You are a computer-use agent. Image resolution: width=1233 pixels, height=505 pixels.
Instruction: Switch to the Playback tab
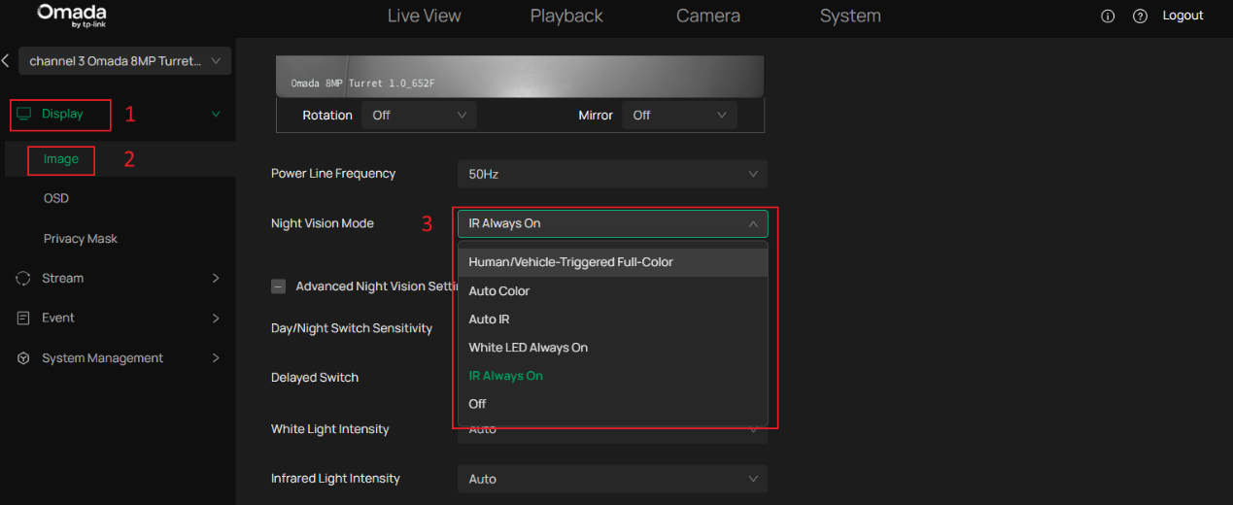coord(566,16)
